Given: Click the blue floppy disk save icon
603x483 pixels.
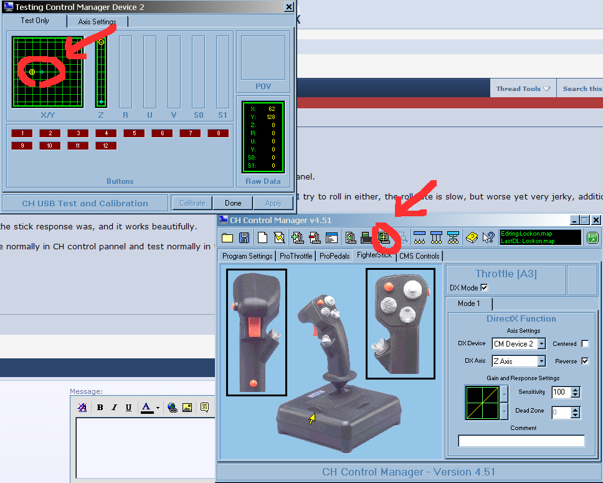Looking at the screenshot, I should click(x=244, y=238).
